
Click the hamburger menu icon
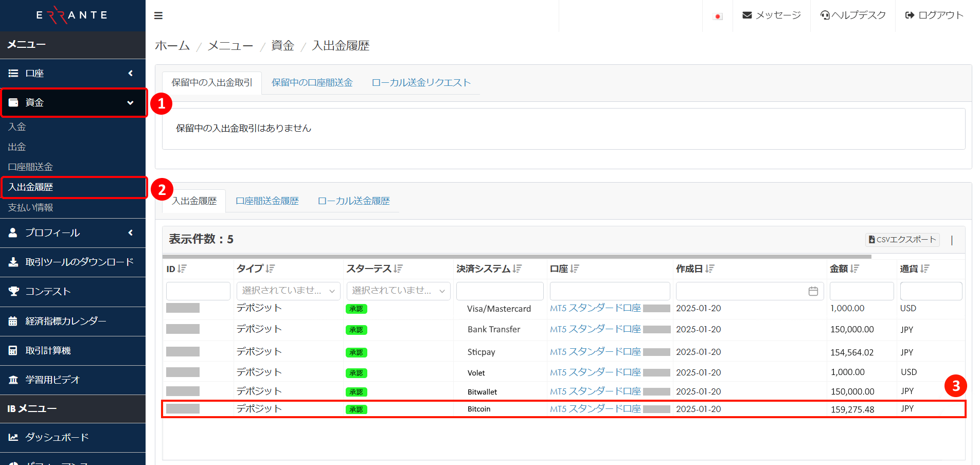(x=158, y=15)
